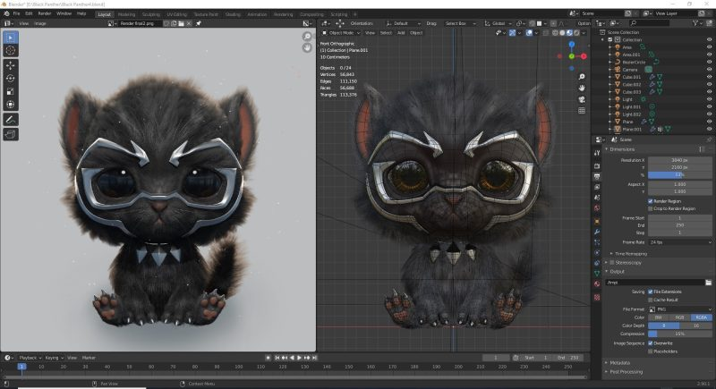This screenshot has width=716, height=389.
Task: Enable Crop to Render Region checkbox
Action: pos(651,208)
